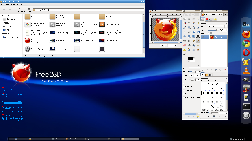This screenshot has width=252, height=141.
Task: Select the Zoom magnifier tool
Action: 189,27
